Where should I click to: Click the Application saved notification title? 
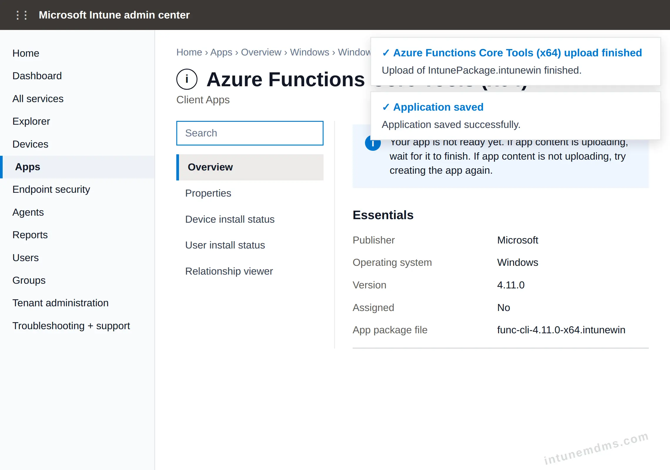438,107
